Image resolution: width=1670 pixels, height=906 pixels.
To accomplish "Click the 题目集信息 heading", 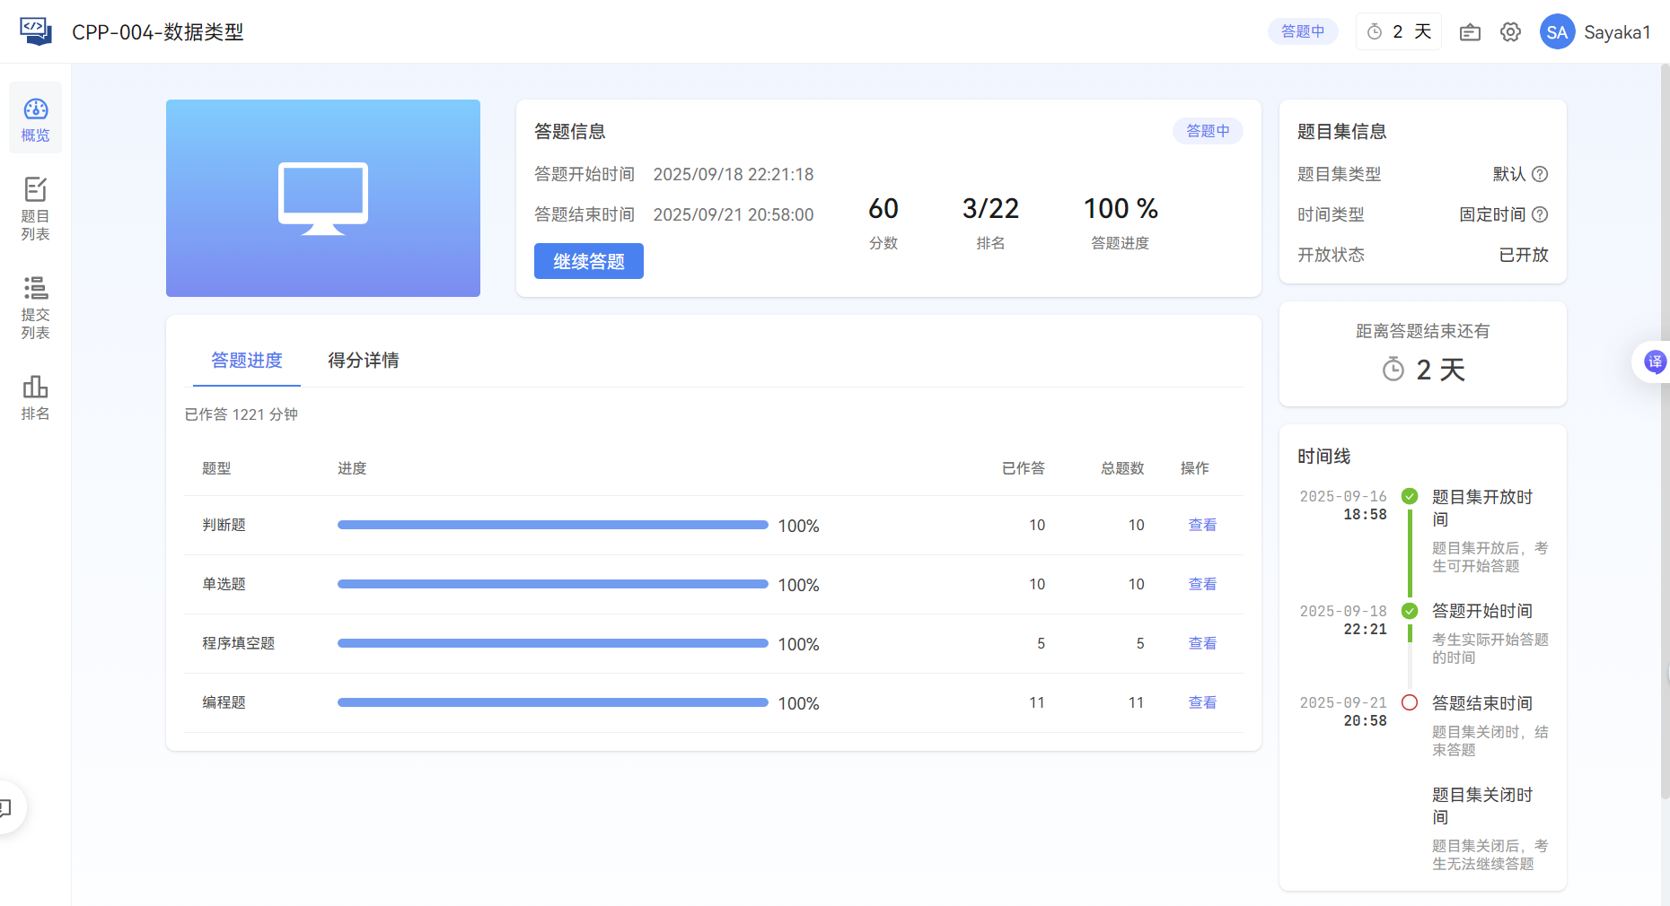I will pyautogui.click(x=1342, y=132).
